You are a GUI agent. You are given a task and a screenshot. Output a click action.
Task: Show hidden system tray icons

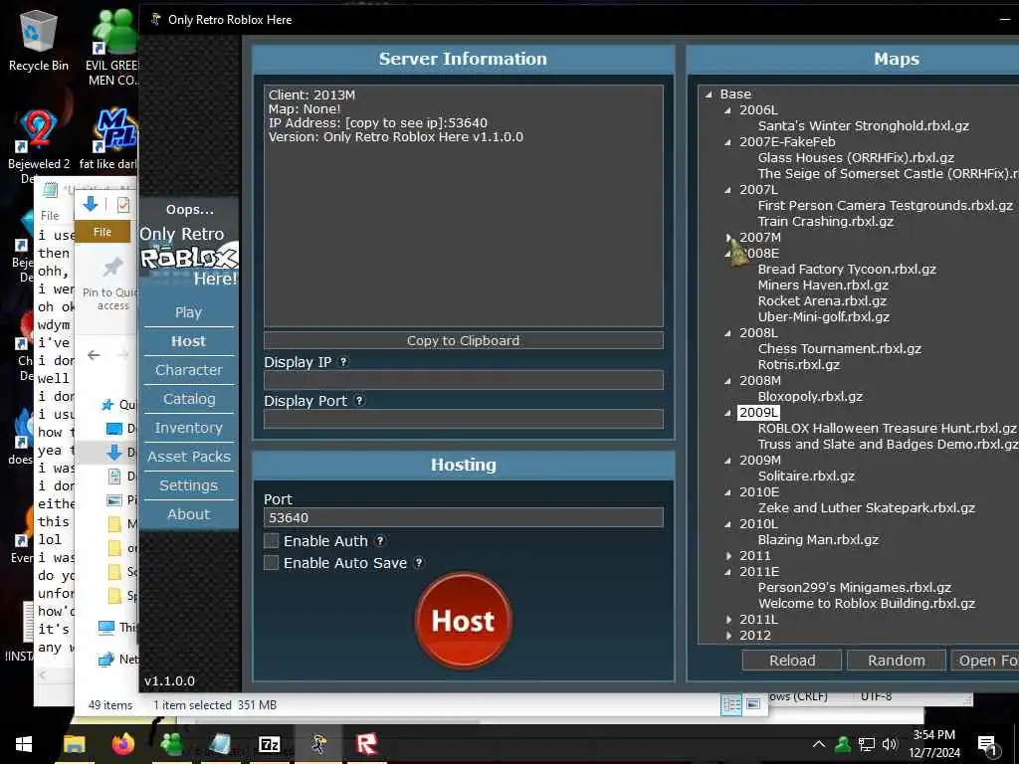819,744
